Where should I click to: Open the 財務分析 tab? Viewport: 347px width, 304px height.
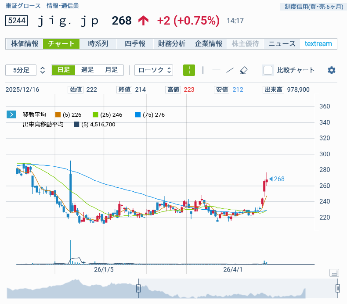(x=172, y=44)
